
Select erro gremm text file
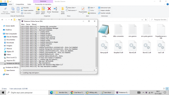133,31
